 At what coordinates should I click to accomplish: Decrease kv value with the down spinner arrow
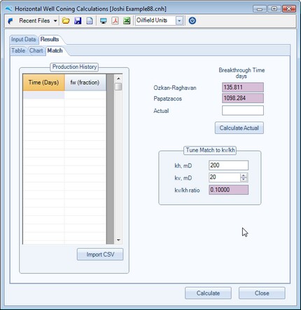pos(244,180)
